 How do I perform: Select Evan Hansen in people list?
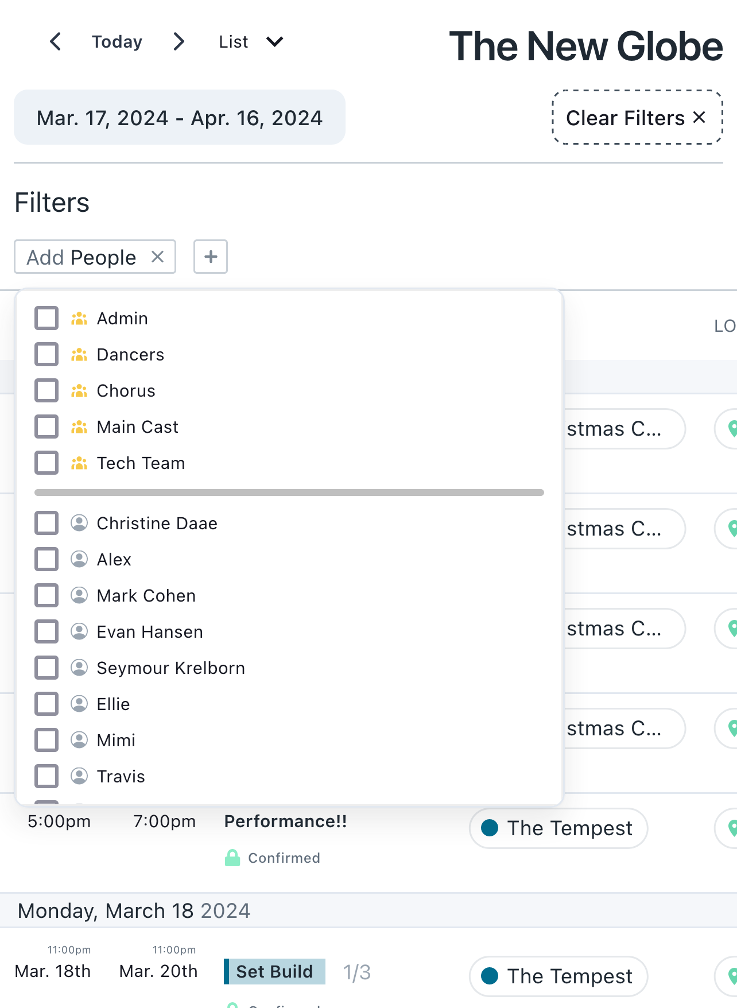(150, 632)
